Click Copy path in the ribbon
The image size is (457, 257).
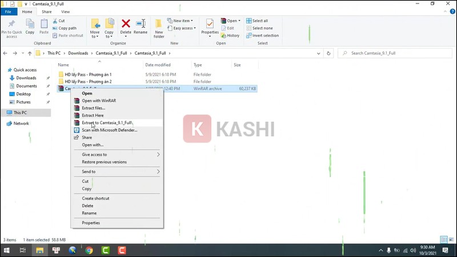[65, 28]
